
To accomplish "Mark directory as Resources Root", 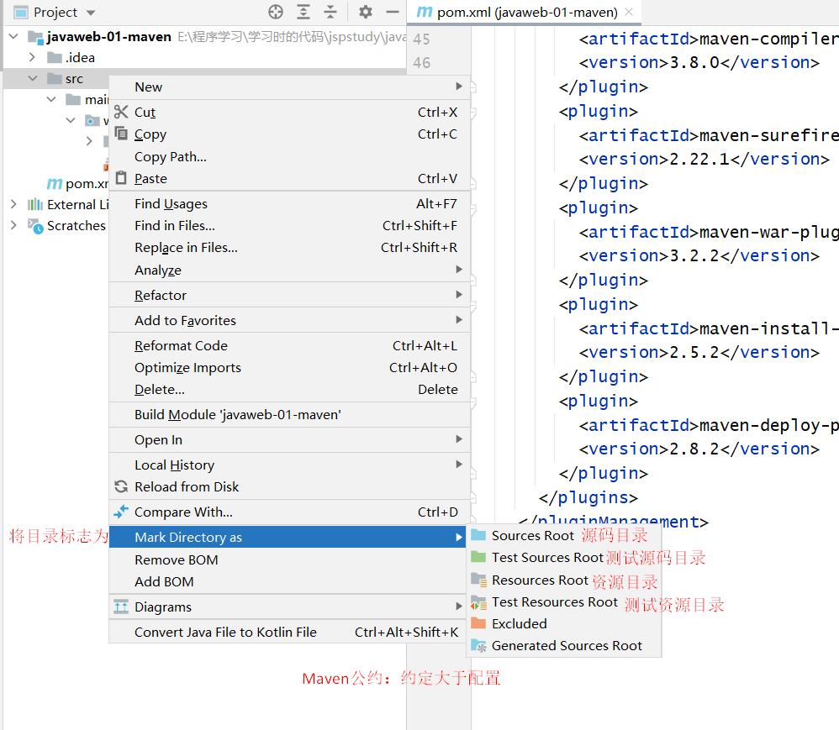I will pyautogui.click(x=564, y=580).
